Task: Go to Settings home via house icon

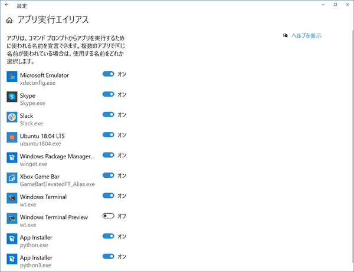Action: (x=9, y=21)
